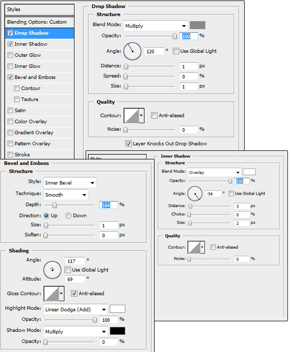The image size is (292, 352).
Task: Open the Technique Smooth dropdown
Action: [x=66, y=195]
